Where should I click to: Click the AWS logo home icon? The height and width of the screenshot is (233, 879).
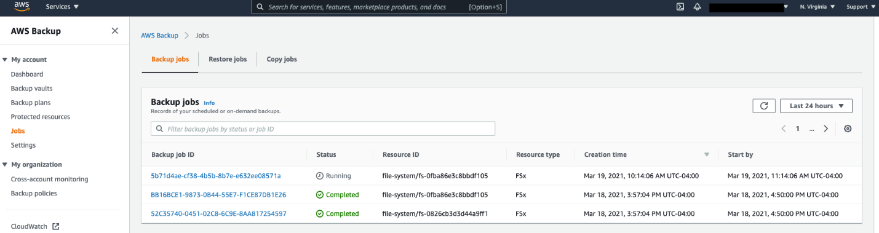pyautogui.click(x=22, y=7)
